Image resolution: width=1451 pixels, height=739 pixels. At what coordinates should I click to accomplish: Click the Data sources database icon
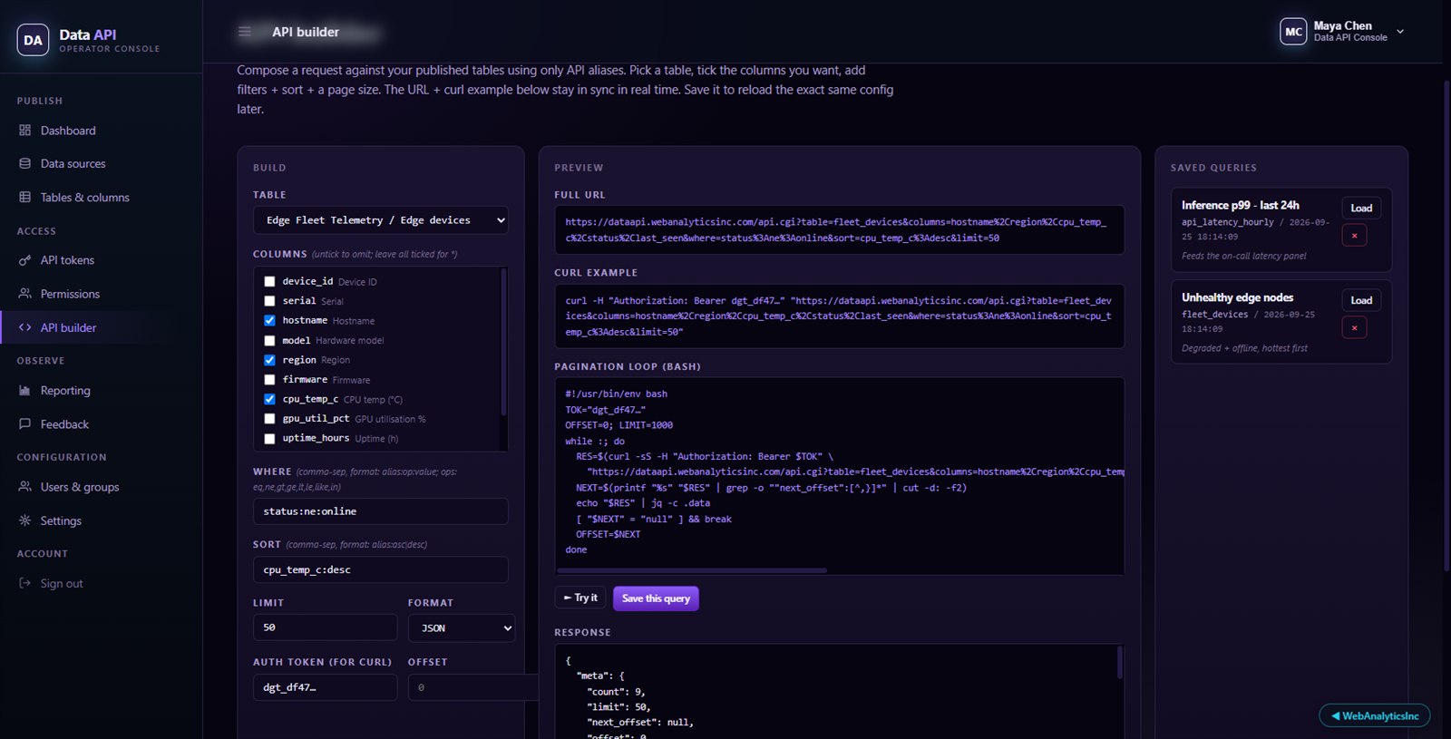coord(25,164)
